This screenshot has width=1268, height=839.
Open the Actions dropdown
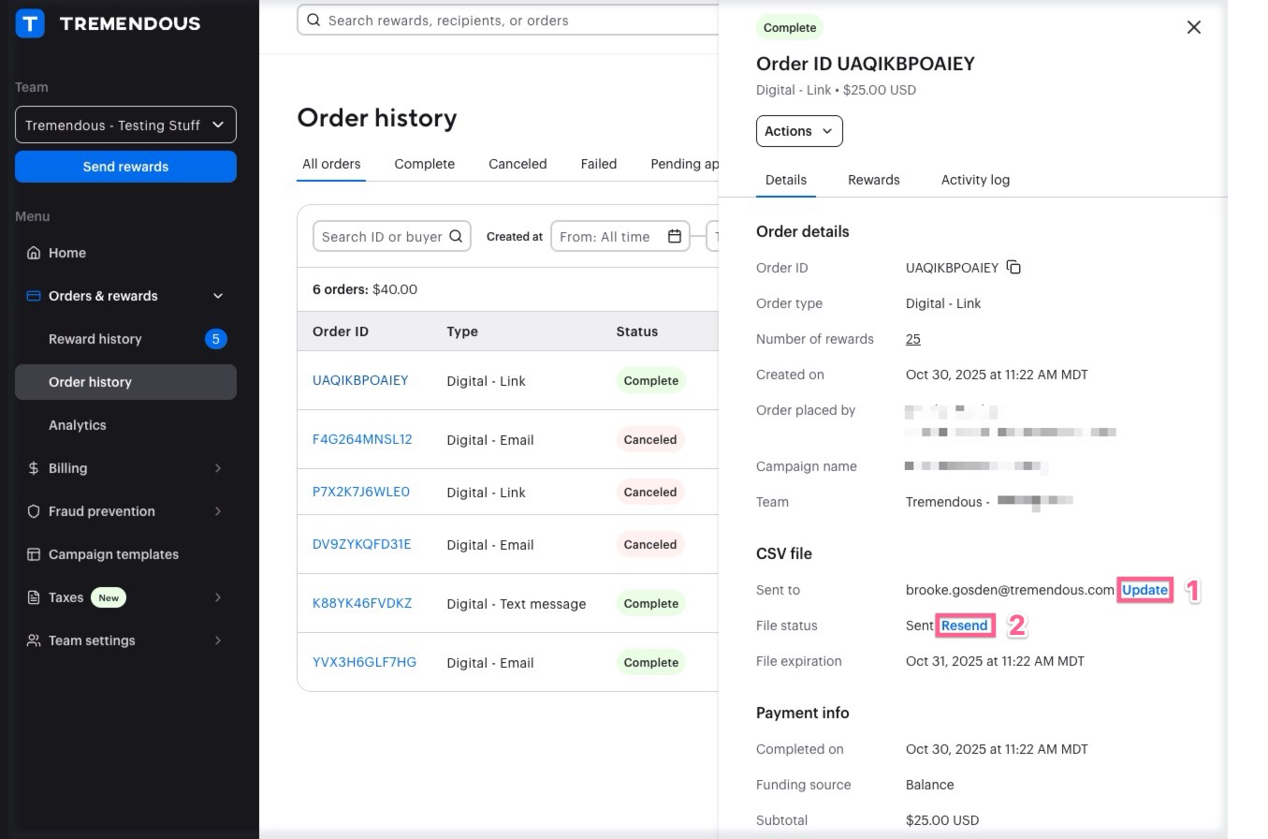pos(798,131)
